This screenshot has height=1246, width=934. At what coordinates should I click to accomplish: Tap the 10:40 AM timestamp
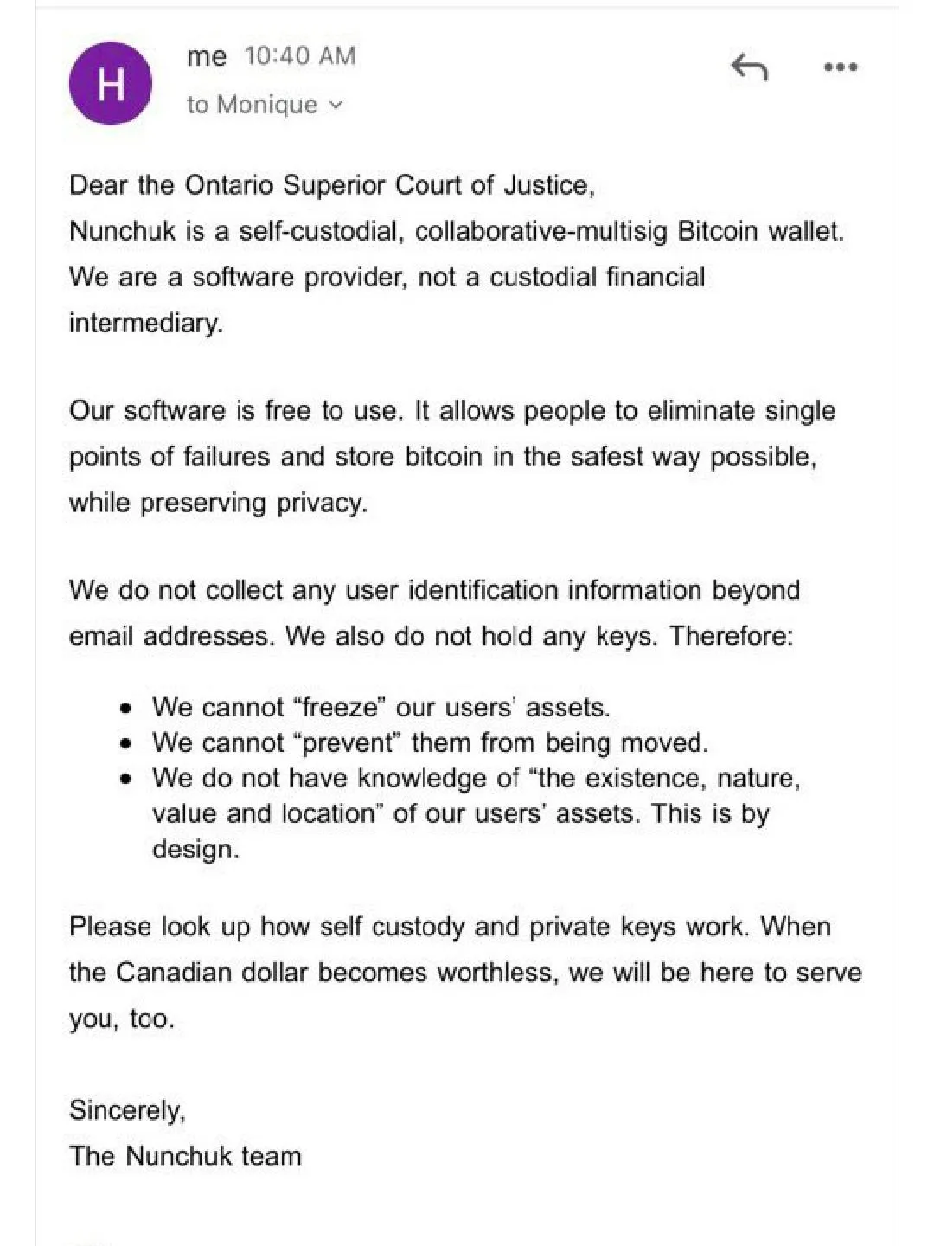pyautogui.click(x=299, y=56)
